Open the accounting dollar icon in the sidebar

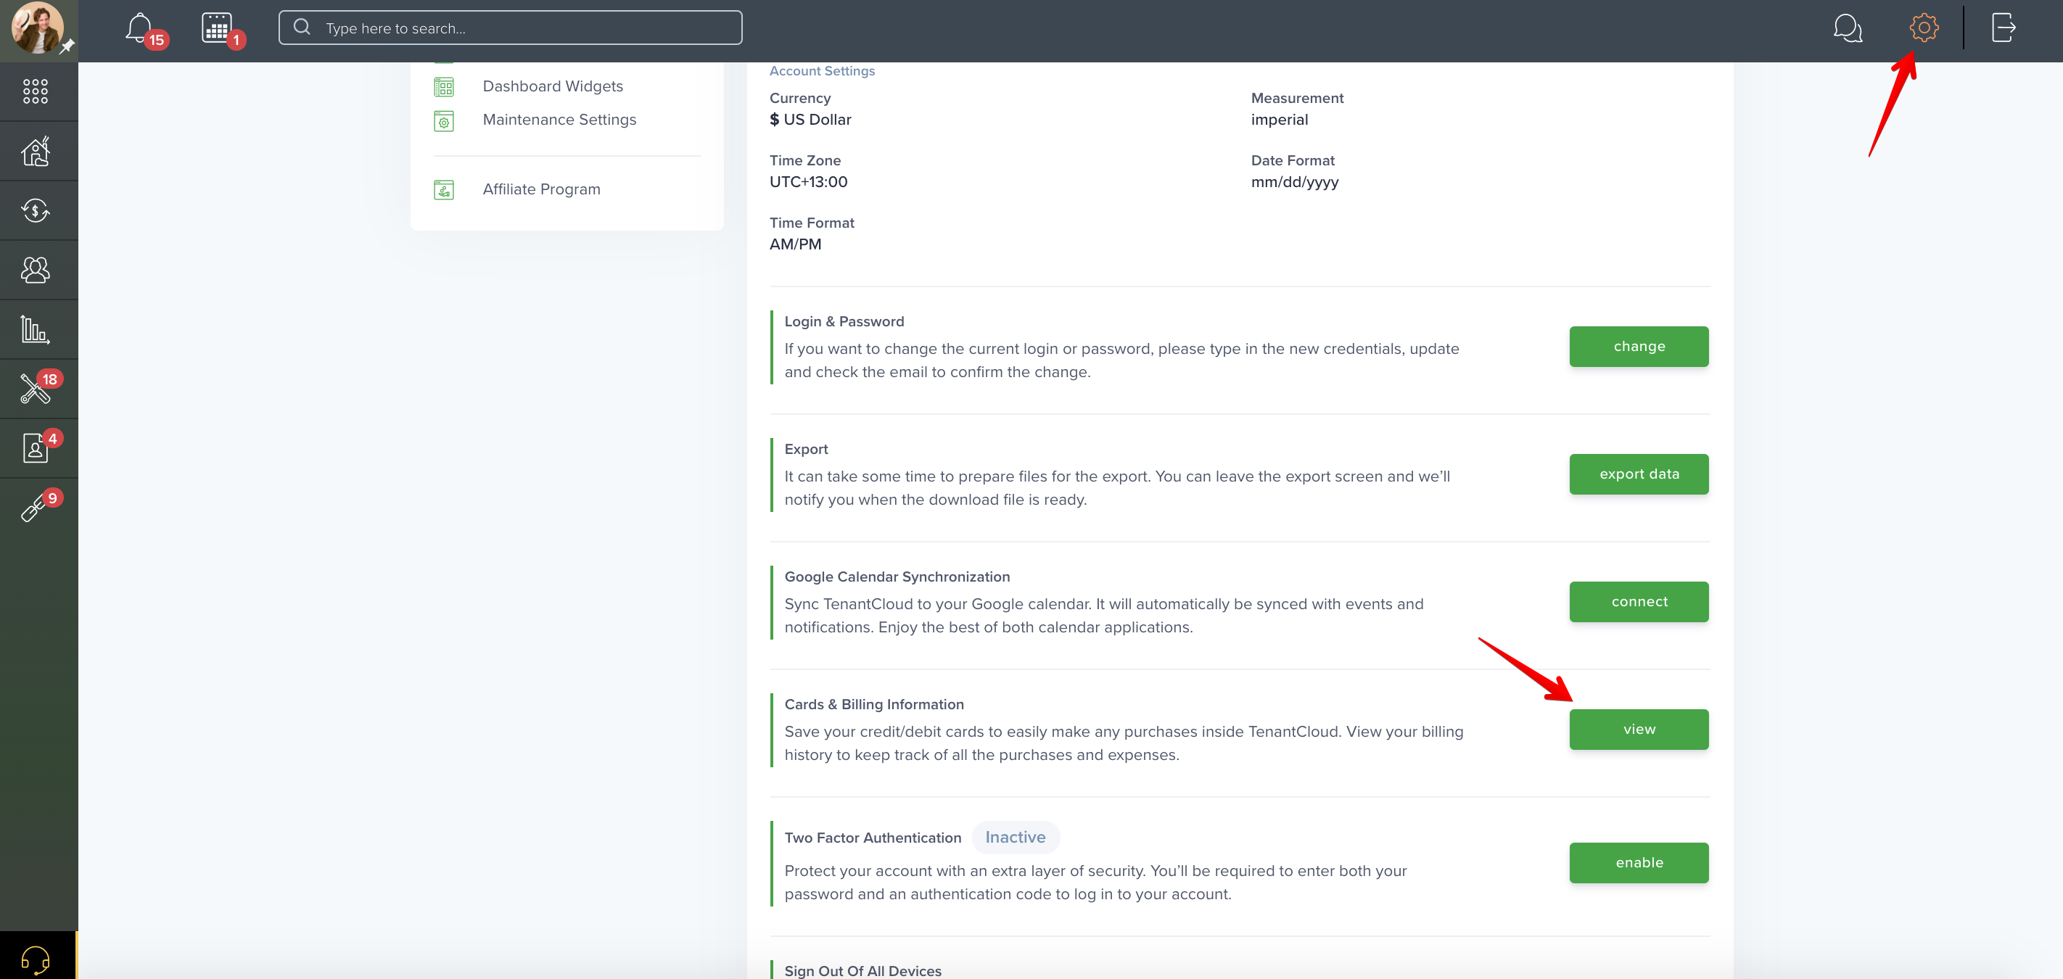pos(36,210)
